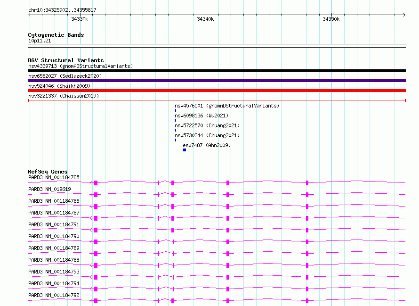Open transcript PARD3|NM_001184787 label

[x=54, y=213]
